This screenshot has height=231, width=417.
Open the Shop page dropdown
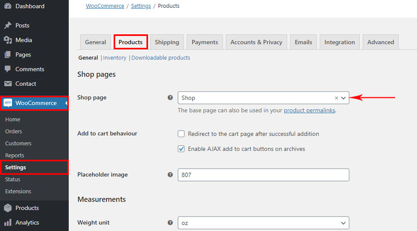344,98
